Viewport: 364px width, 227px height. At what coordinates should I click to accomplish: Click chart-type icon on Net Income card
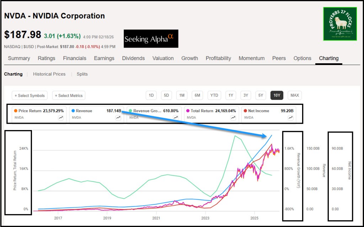[x=290, y=118]
